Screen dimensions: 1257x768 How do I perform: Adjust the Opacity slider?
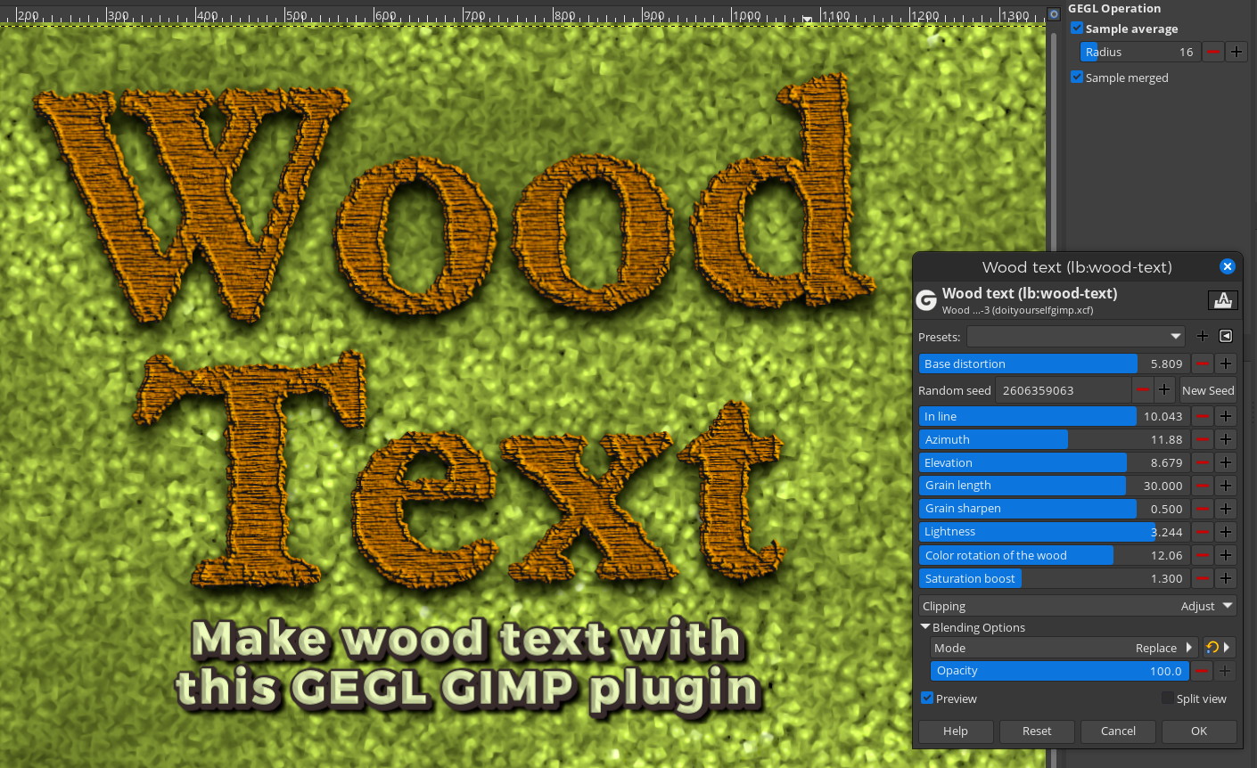coord(1060,671)
